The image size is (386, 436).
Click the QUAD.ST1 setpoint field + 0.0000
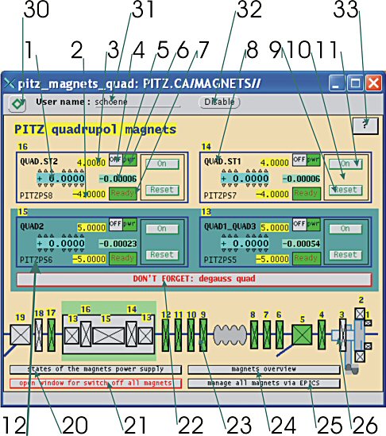click(x=245, y=179)
